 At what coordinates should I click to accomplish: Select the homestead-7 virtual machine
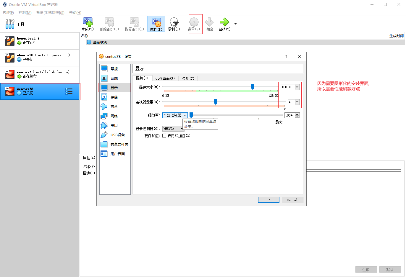[x=40, y=41]
